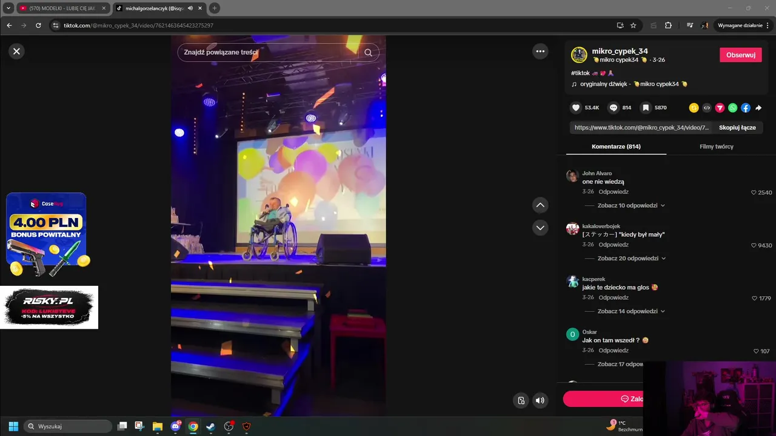The image size is (776, 436).
Task: Select the michalgorzelanczyk TikTok browser tab
Action: coord(154,8)
